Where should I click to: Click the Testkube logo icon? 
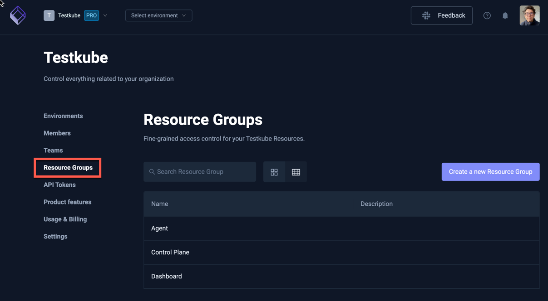18,15
